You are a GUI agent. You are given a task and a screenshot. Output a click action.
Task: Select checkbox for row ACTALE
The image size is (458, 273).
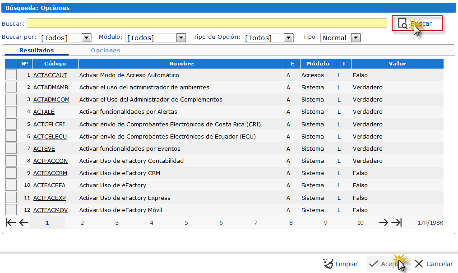point(11,112)
